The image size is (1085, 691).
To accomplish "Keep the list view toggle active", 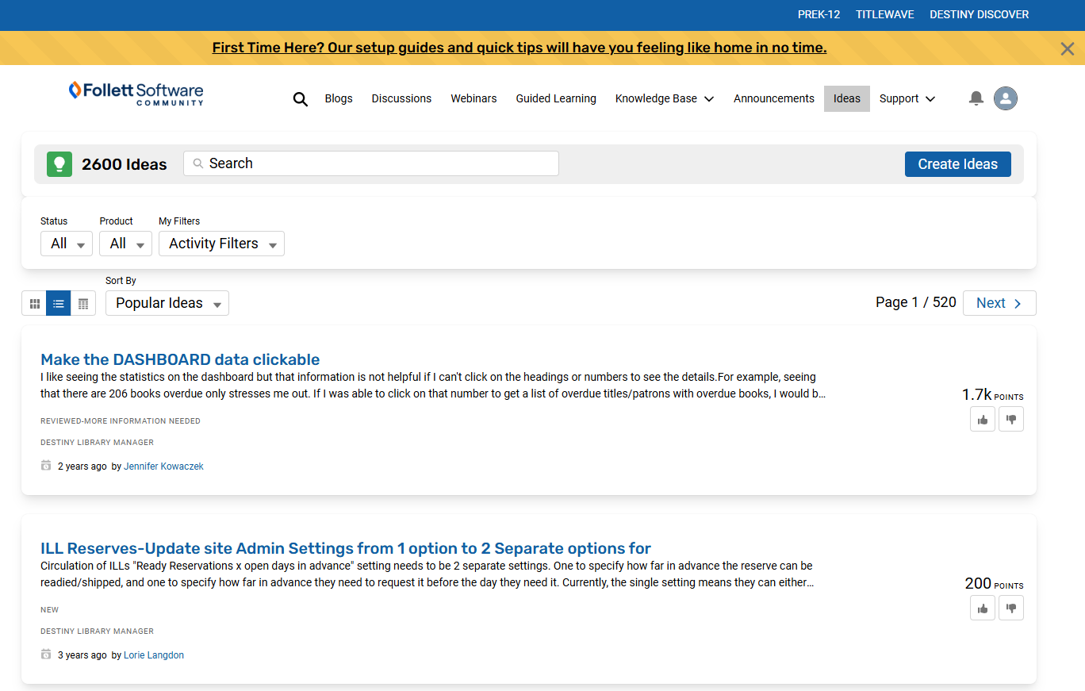I will [58, 303].
